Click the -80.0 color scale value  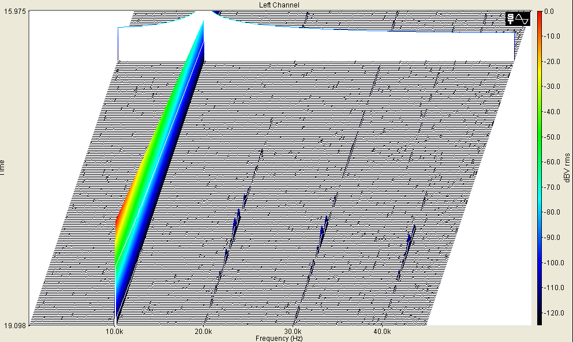tap(552, 212)
